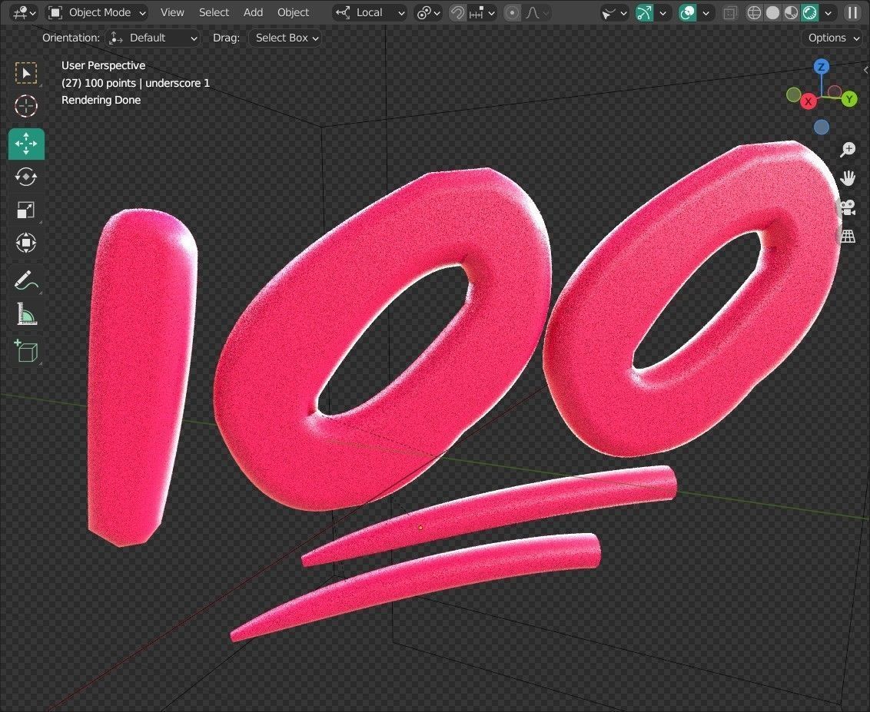Click the red X axis gizmo
Viewport: 870px width, 712px height.
pos(809,101)
